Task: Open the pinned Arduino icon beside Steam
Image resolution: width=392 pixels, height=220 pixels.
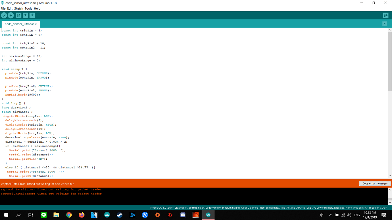Action: (x=107, y=215)
